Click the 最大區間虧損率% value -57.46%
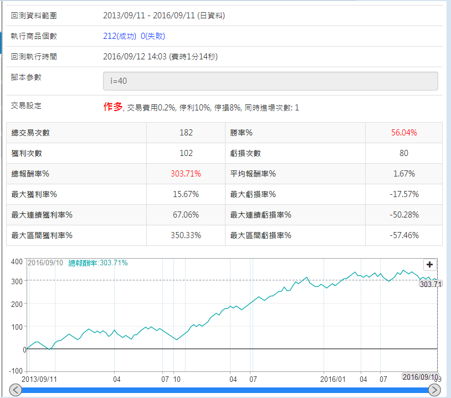Viewport: 451px width, 398px height. [x=403, y=235]
